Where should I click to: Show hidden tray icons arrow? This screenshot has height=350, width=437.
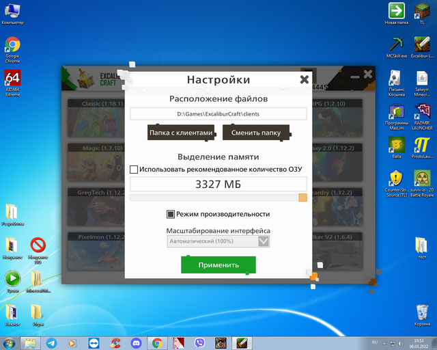[x=384, y=344]
